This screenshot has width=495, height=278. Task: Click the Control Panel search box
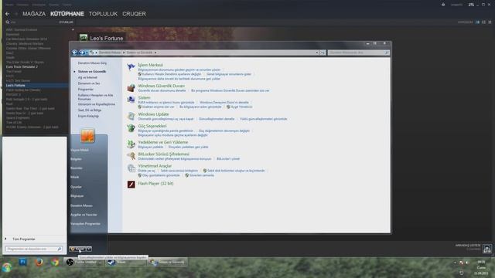[x=358, y=53]
